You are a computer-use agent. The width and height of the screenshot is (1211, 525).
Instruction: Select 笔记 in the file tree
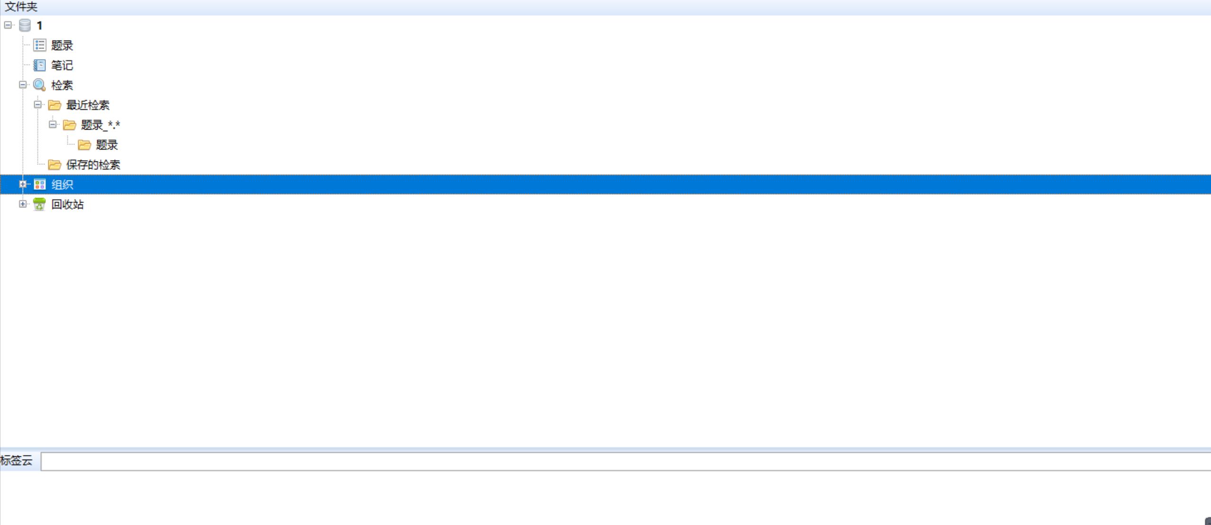(62, 65)
